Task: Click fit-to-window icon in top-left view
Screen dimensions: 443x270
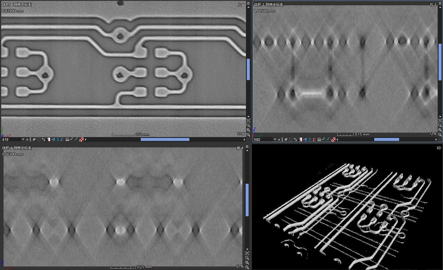Action: click(x=248, y=121)
